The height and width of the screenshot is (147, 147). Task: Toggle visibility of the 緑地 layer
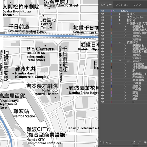coord(103,99)
